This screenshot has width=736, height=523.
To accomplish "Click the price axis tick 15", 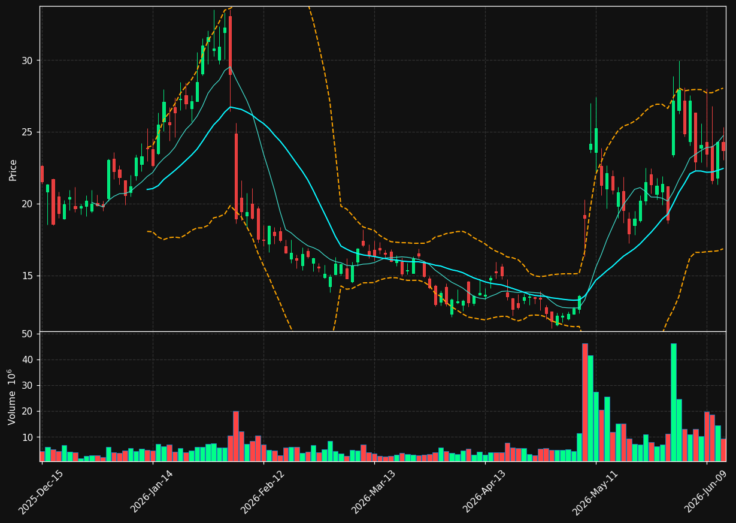I will (27, 276).
